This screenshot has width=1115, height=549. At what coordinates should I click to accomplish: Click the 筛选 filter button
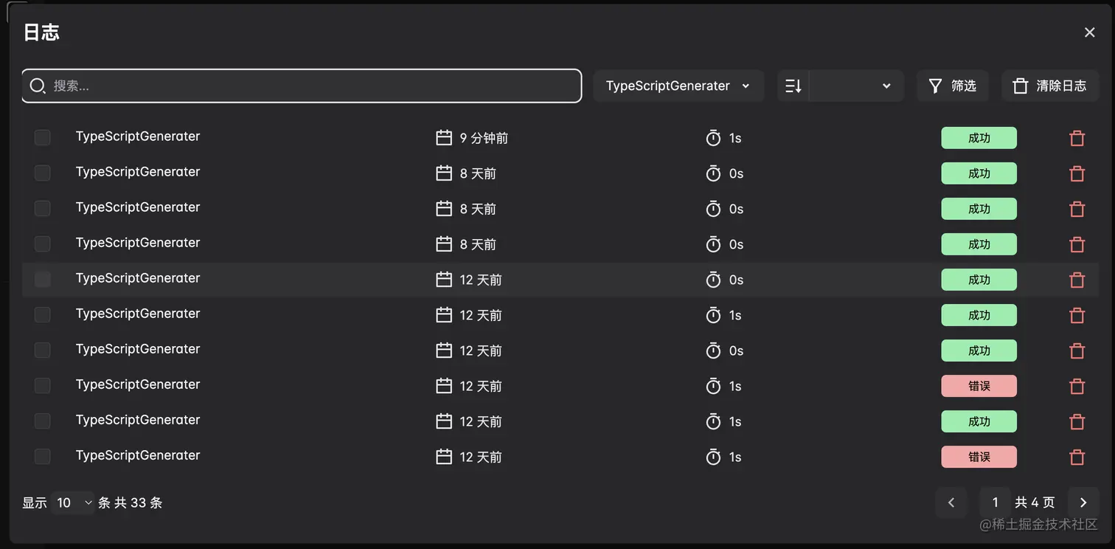click(x=952, y=86)
